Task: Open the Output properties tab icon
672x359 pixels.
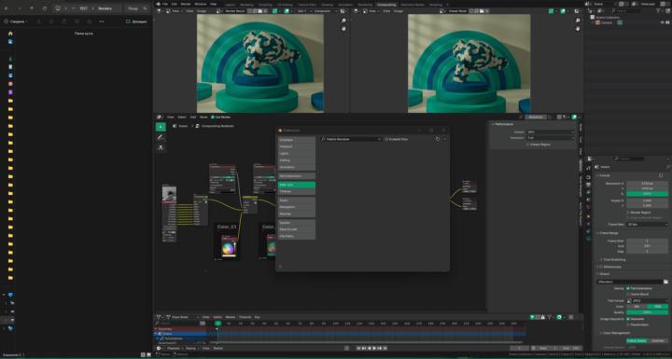Action: coord(588,185)
